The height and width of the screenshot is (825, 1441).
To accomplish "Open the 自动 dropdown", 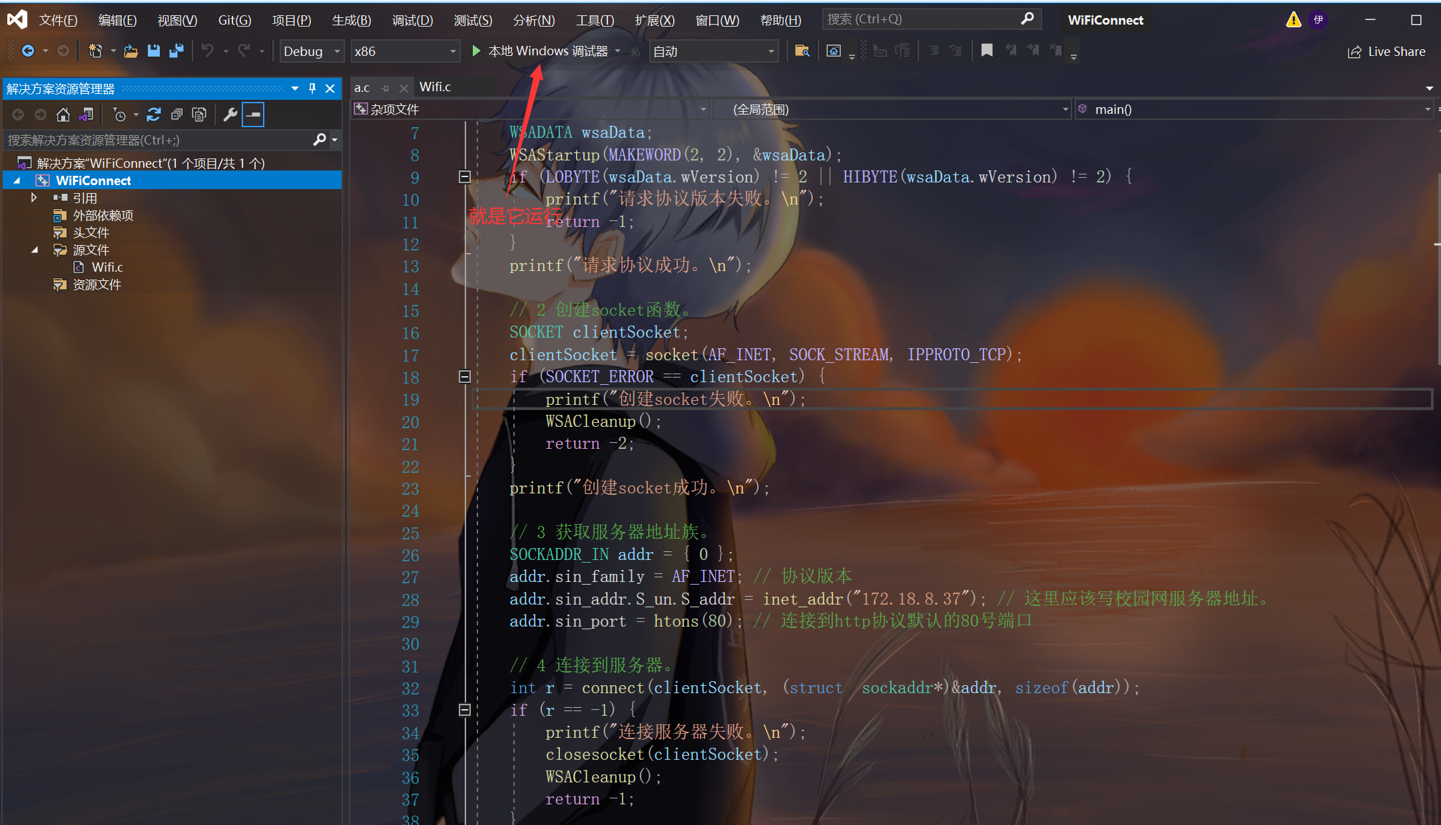I will 714,51.
